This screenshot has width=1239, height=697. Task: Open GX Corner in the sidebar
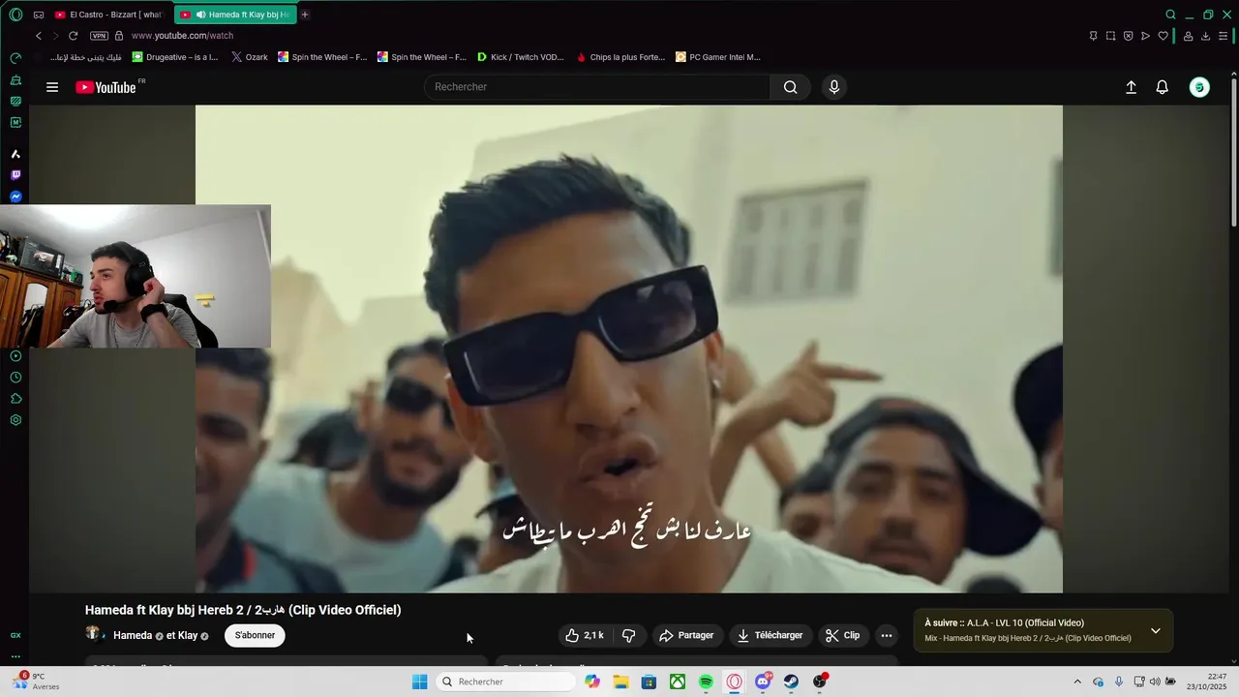tap(15, 635)
